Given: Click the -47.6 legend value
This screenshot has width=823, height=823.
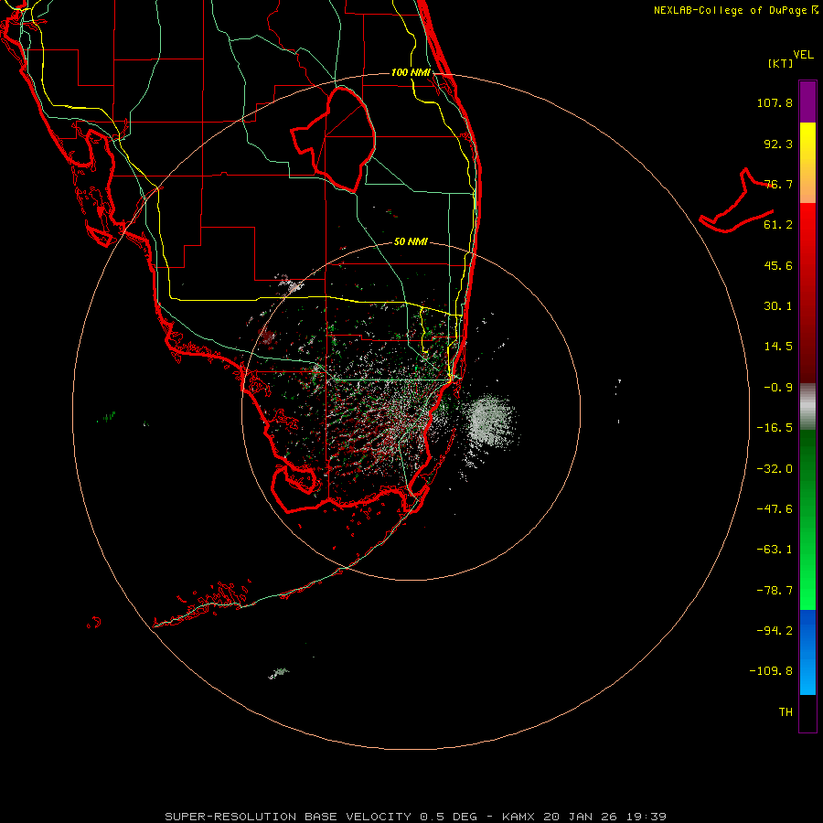Looking at the screenshot, I should pos(775,509).
